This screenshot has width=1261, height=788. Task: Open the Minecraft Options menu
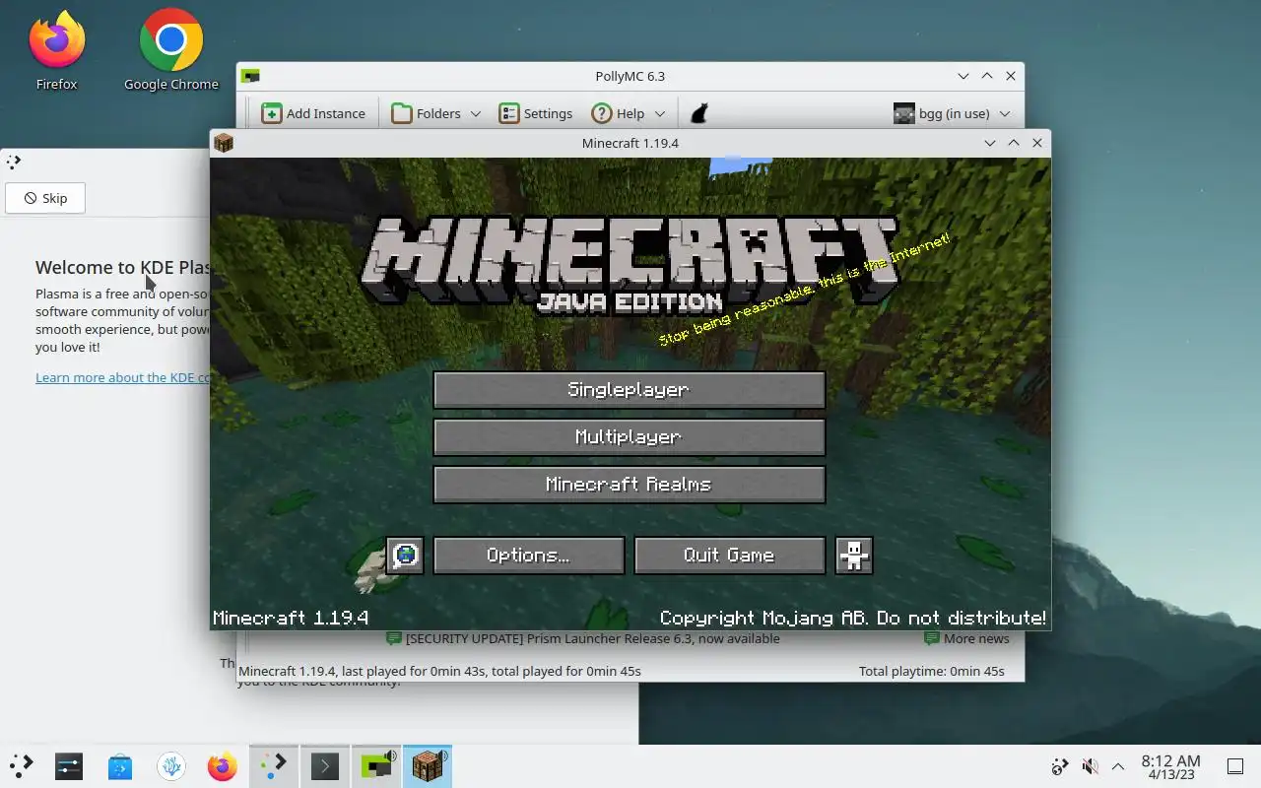[x=528, y=556]
